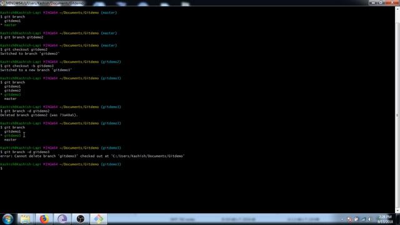Click the Show desktop strip
400x225 pixels.
(398, 219)
